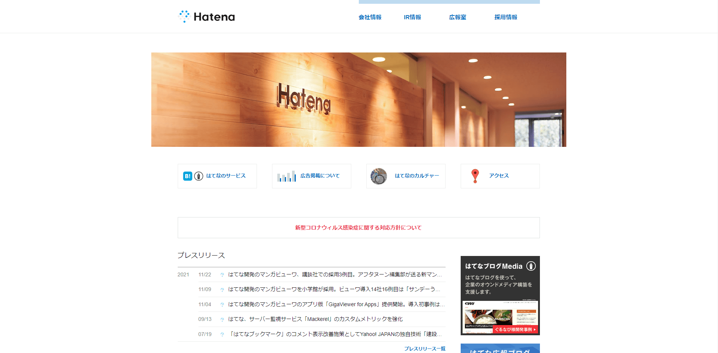718x353 pixels.
Task: Click bullet icon beside the 11/09 release
Action: [222, 290]
